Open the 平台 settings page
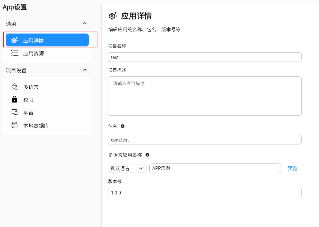The image size is (319, 227). (x=47, y=113)
